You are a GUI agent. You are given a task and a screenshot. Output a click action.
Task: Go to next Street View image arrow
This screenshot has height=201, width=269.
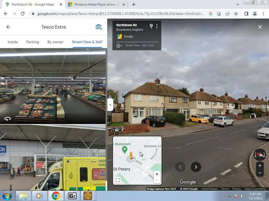(x=196, y=167)
